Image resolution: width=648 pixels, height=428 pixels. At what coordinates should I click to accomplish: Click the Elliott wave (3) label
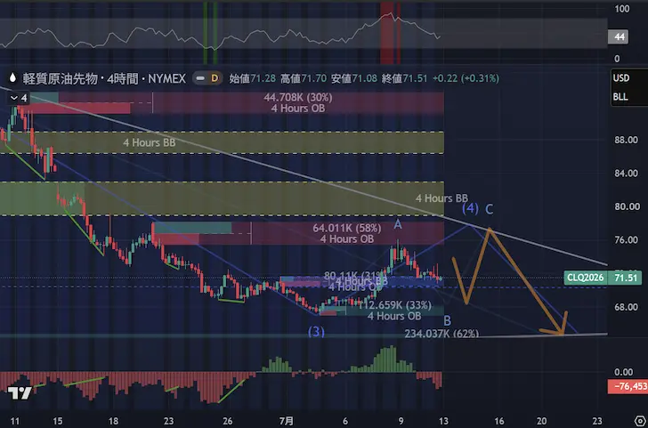(x=316, y=332)
